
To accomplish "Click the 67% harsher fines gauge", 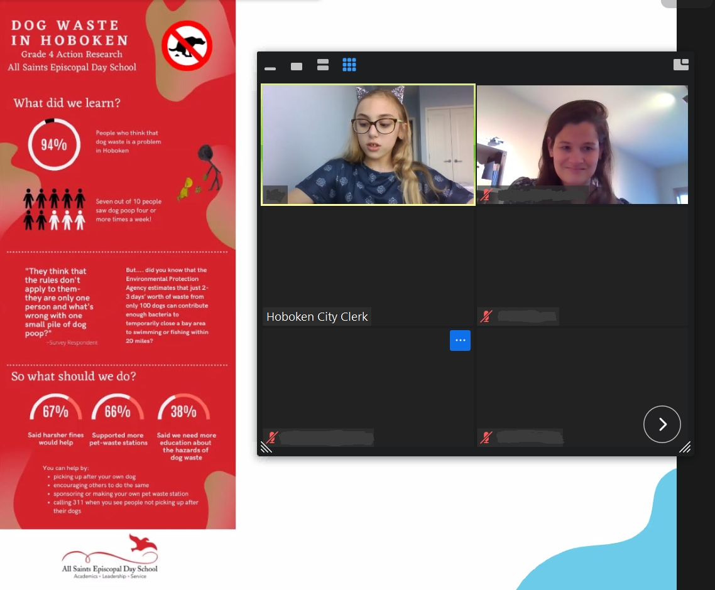I will (55, 411).
